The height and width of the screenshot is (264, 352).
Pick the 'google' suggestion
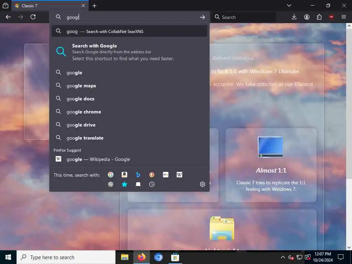click(129, 73)
